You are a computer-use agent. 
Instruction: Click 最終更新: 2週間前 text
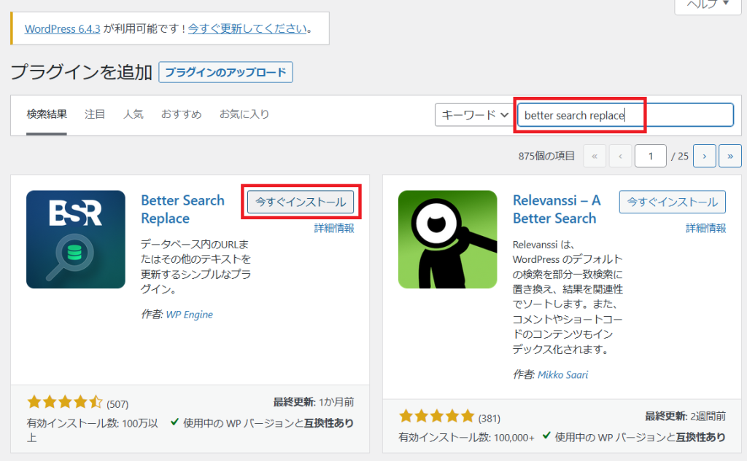tap(686, 417)
